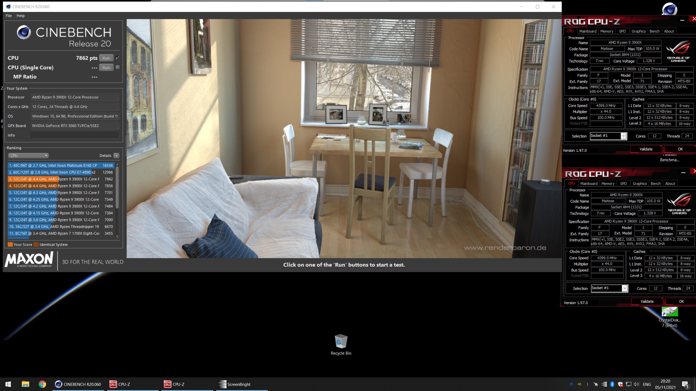This screenshot has height=391, width=696.
Task: Run the CPU (Single Core) test
Action: click(x=106, y=68)
